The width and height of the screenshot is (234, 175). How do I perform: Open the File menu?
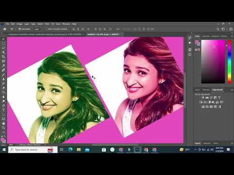(x=7, y=24)
